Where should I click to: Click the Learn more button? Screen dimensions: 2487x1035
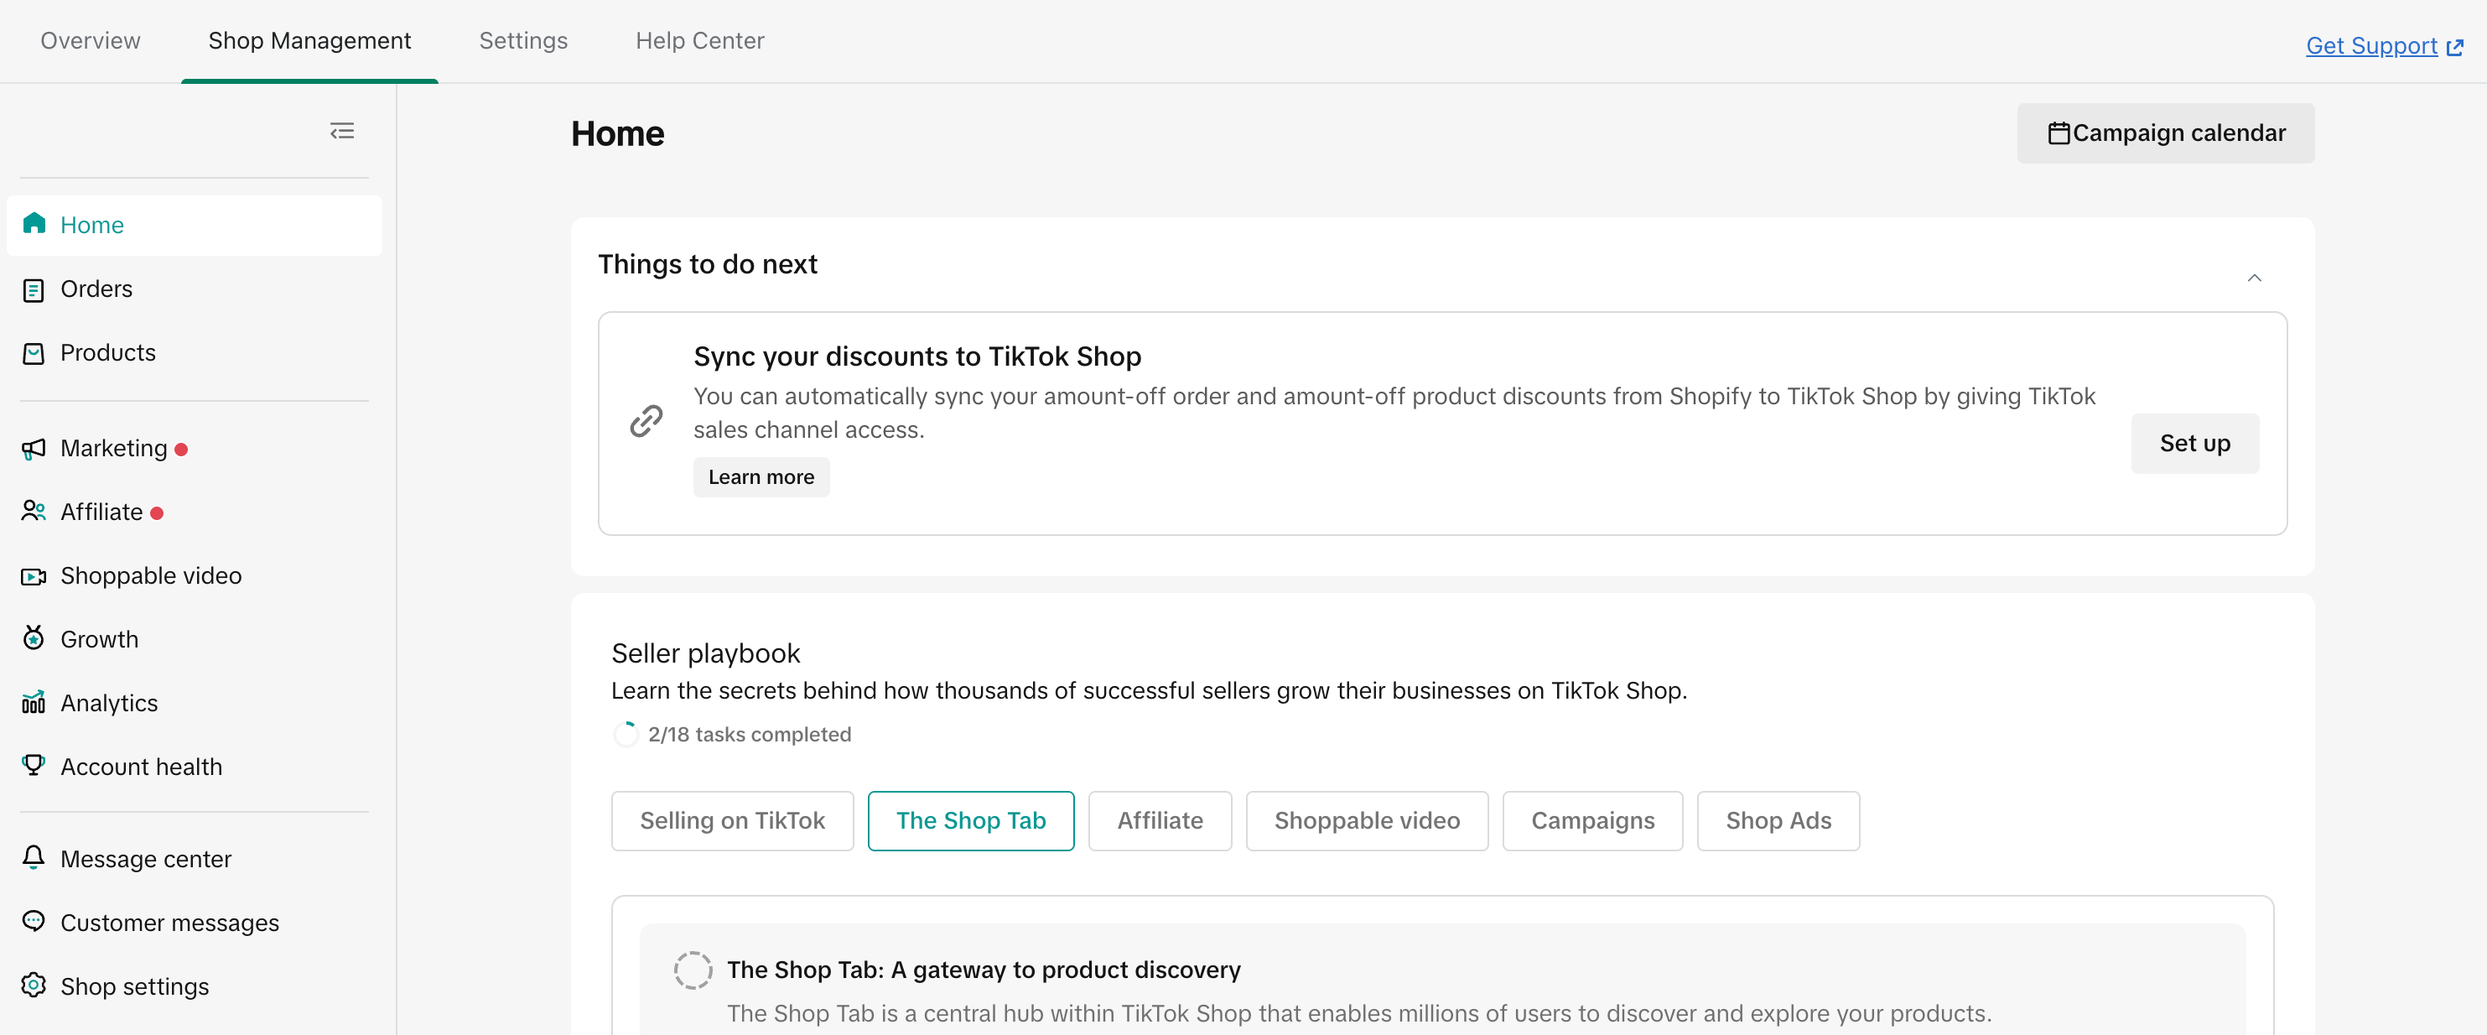(x=761, y=477)
